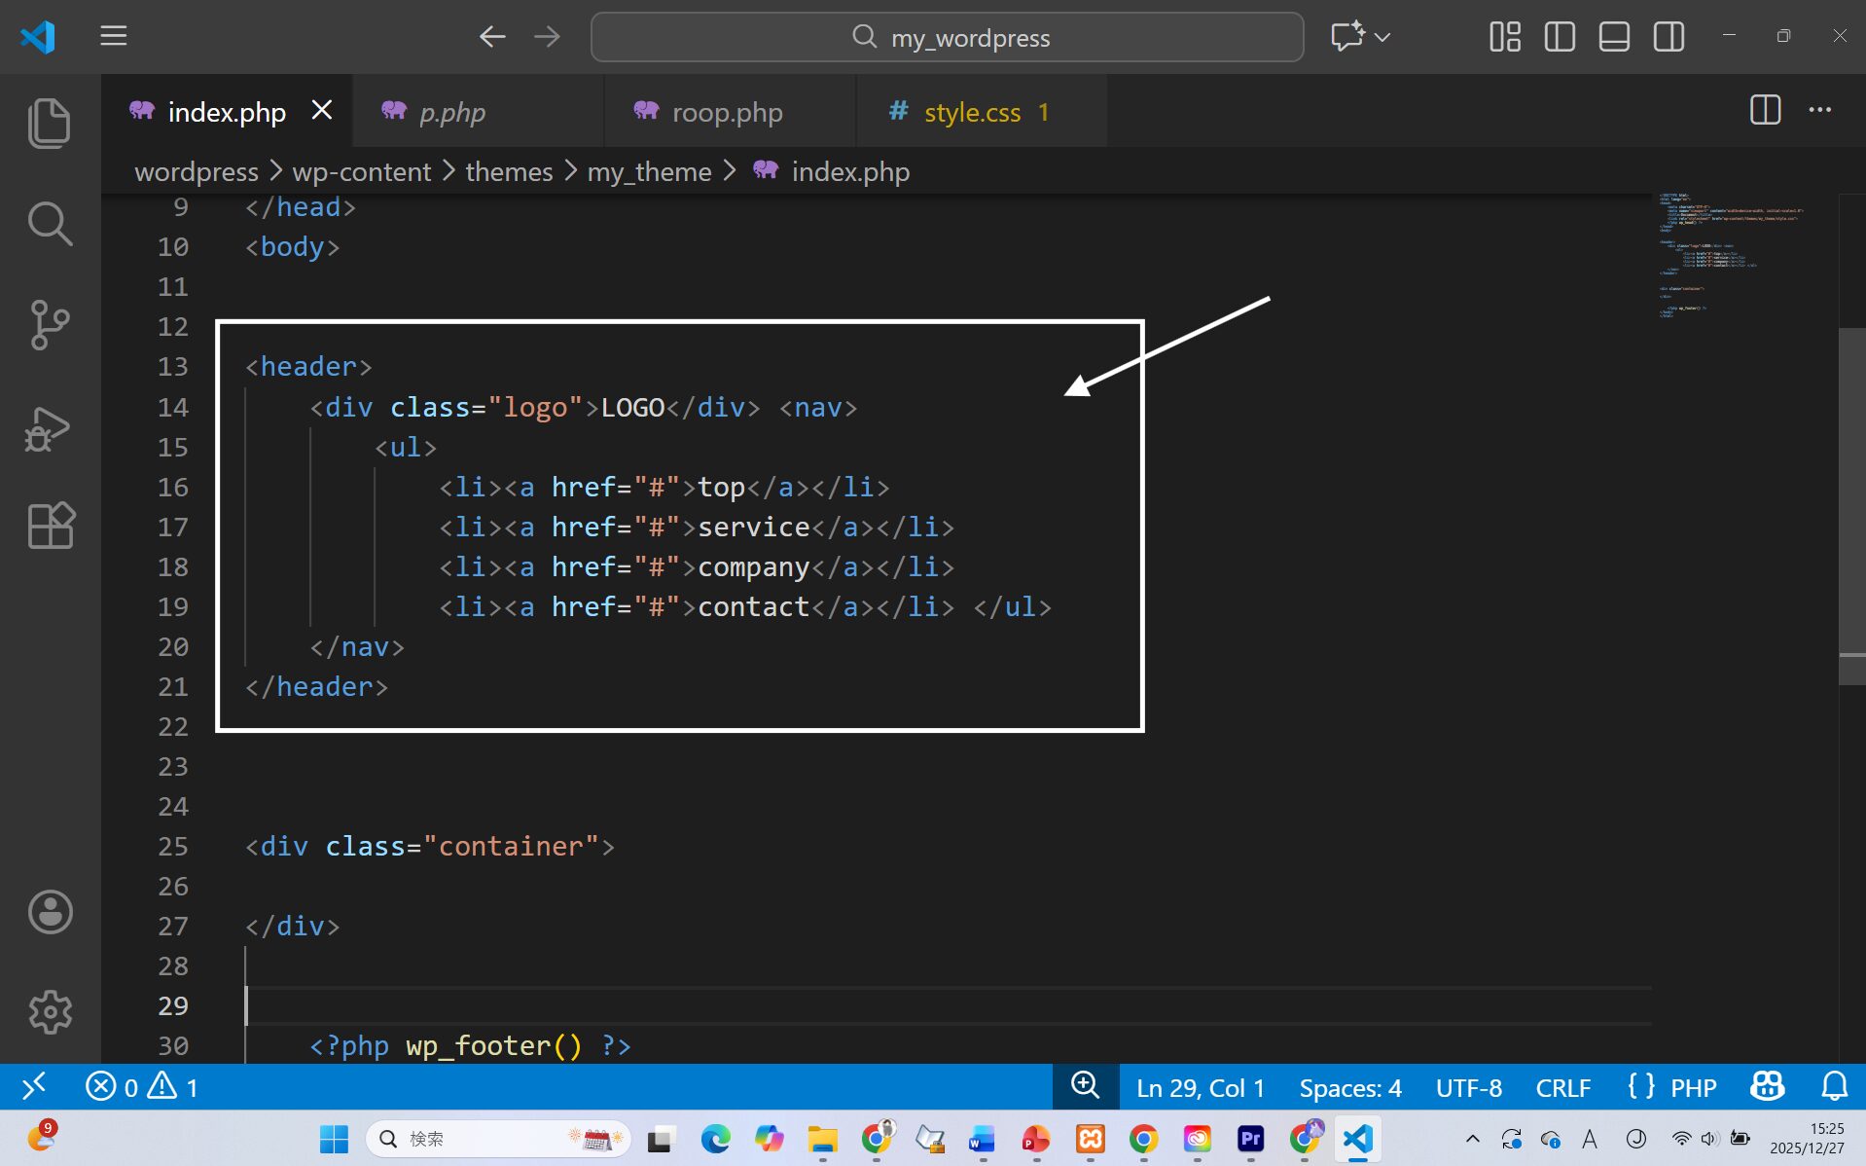Open the Search view in activity bar

click(50, 224)
